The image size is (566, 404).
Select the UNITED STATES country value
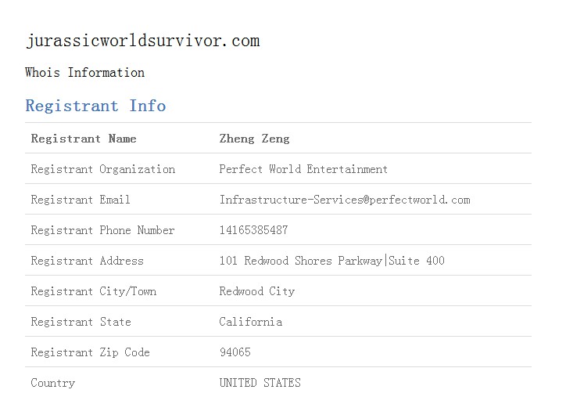coord(260,383)
